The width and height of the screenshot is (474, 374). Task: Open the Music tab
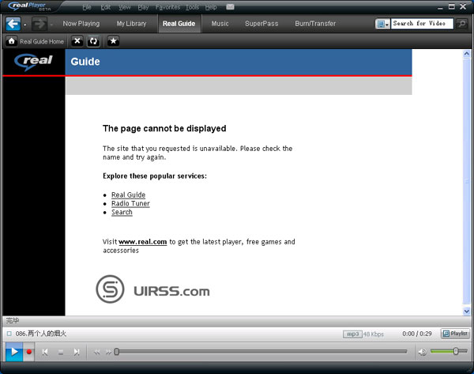coord(220,24)
